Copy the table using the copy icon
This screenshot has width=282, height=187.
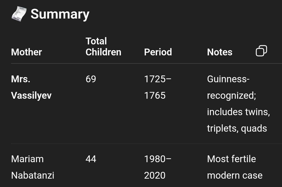point(261,51)
